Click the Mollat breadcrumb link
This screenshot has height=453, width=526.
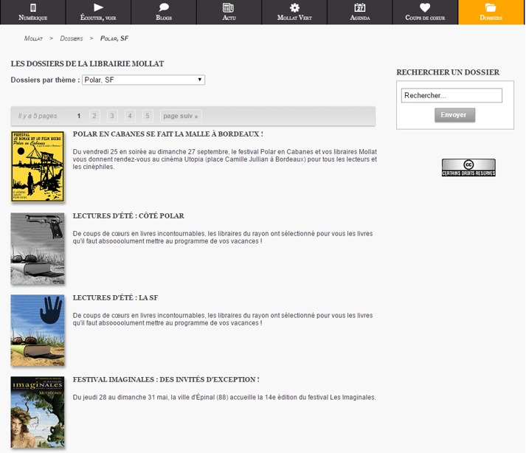point(33,38)
